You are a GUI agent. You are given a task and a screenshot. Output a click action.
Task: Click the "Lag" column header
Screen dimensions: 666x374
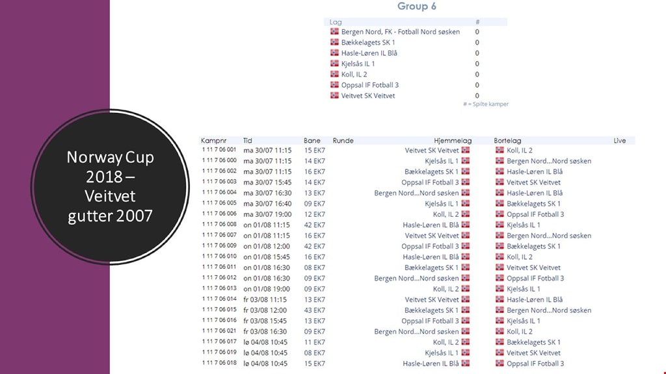tap(336, 22)
